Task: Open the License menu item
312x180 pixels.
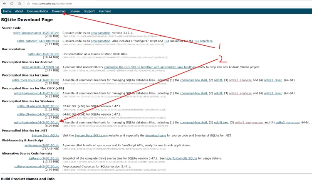Action: click(x=74, y=11)
